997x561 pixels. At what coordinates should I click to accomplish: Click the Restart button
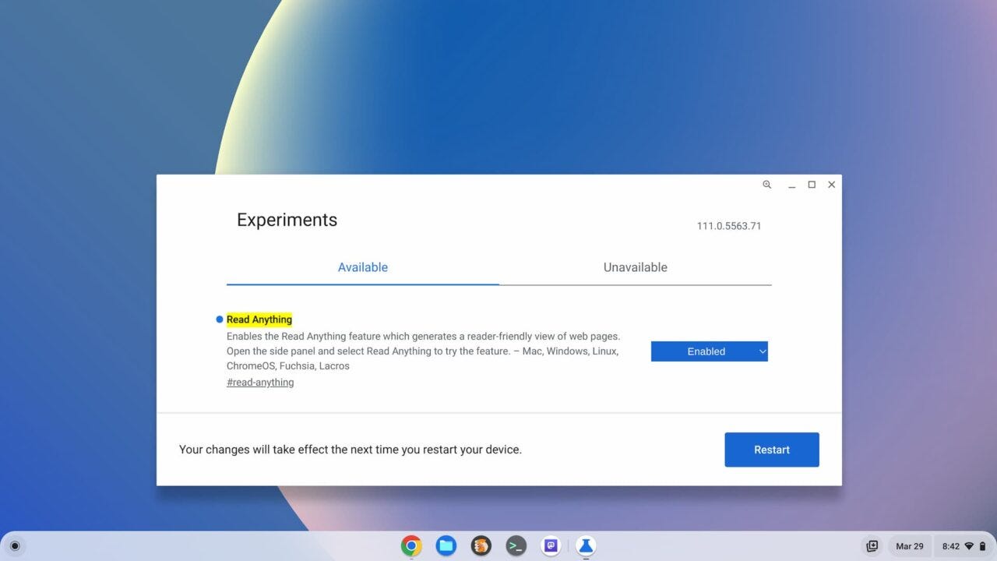point(772,450)
